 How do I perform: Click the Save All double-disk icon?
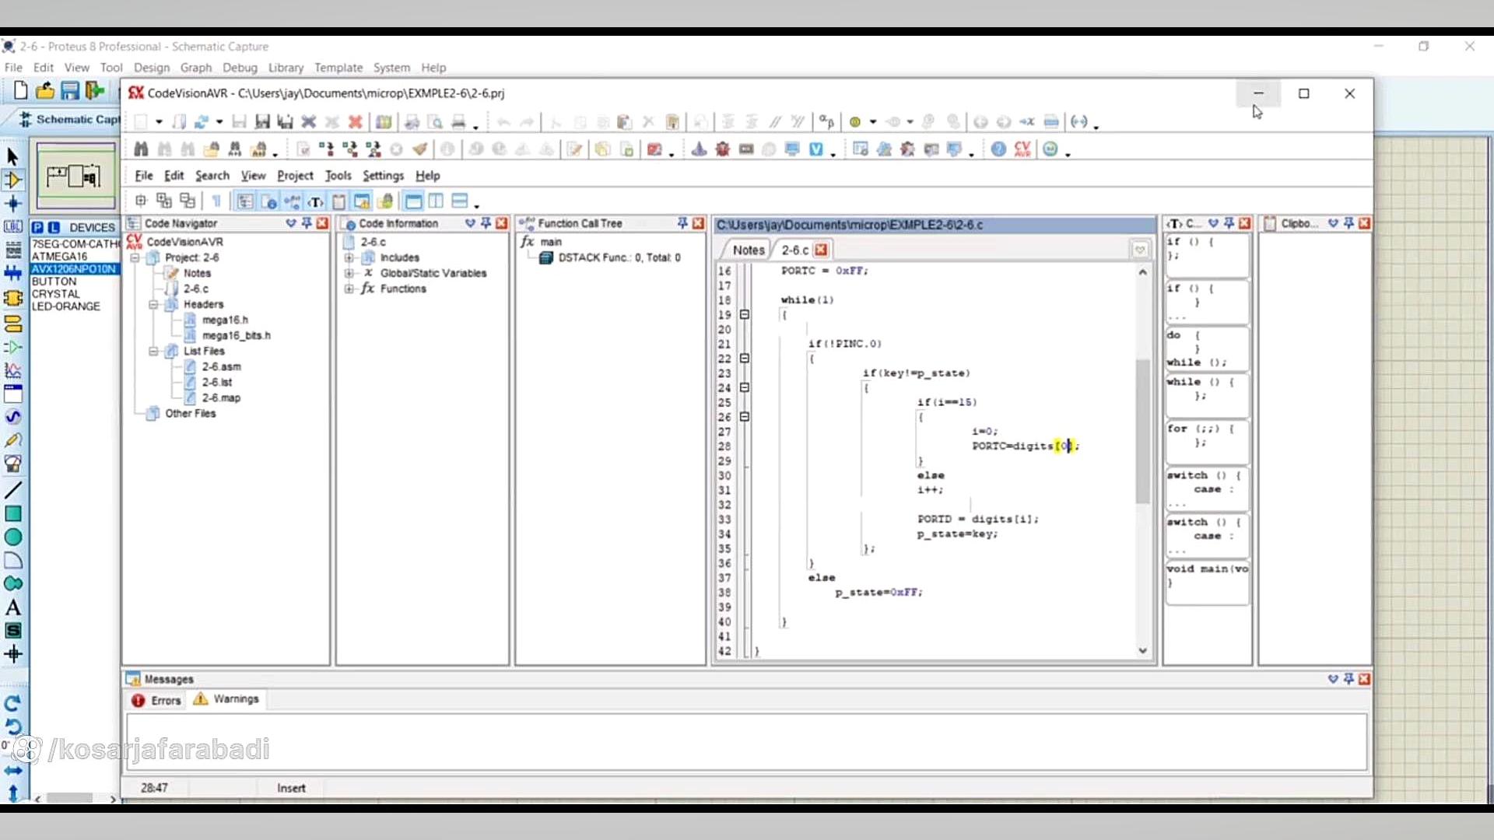(286, 122)
